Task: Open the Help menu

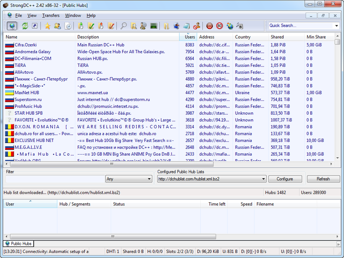Action: [91, 15]
